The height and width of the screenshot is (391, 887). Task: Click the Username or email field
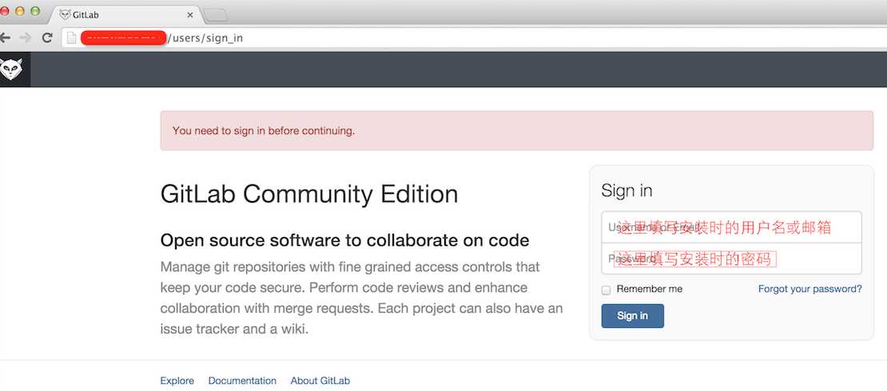point(731,227)
